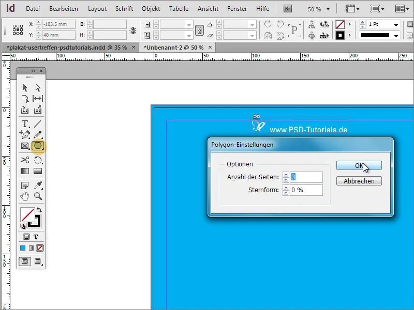The height and width of the screenshot is (310, 414).
Task: Rotate 90° clockwise icon in control bar
Action: point(268,24)
